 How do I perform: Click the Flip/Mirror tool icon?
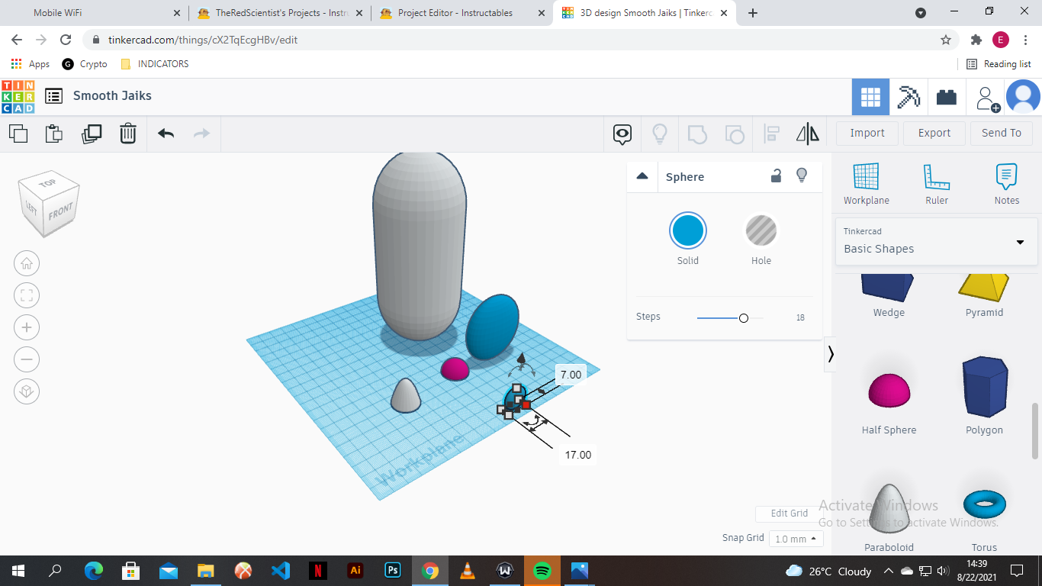pos(807,133)
